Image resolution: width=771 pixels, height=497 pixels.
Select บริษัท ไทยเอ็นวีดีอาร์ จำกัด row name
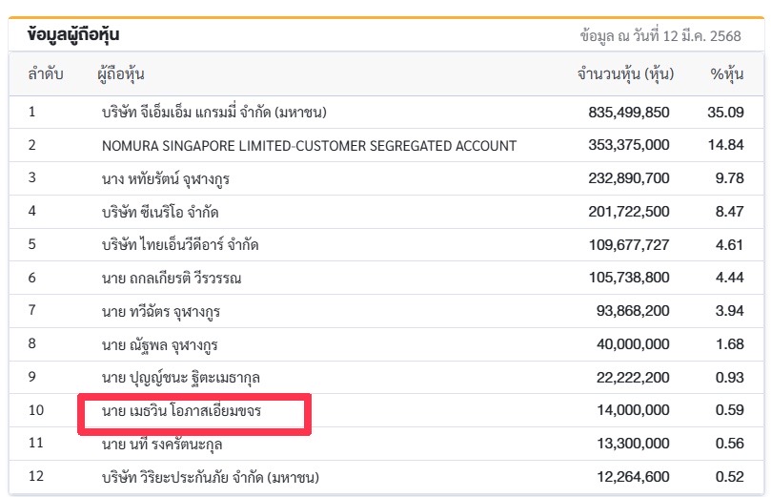(x=180, y=244)
